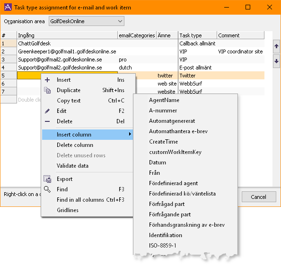The image size is (281, 265).
Task: Select Validate data menu entry
Action: 72,166
